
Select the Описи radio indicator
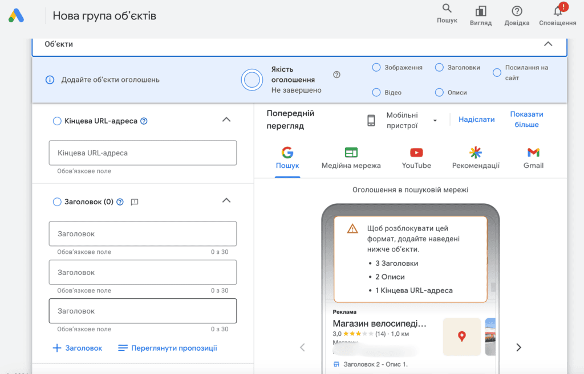439,92
